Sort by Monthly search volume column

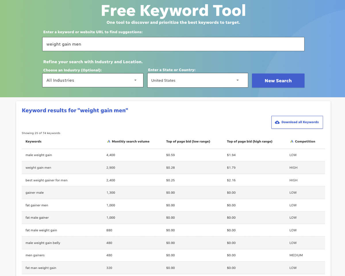pos(130,141)
